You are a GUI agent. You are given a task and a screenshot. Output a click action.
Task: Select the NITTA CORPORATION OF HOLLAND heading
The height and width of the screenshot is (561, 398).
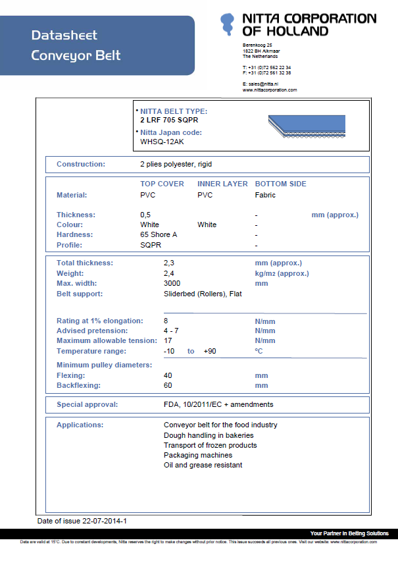(309, 24)
